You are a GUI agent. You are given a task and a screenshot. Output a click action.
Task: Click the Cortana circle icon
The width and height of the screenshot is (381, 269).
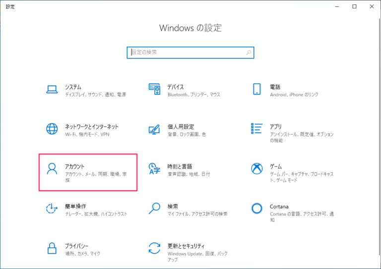click(257, 209)
